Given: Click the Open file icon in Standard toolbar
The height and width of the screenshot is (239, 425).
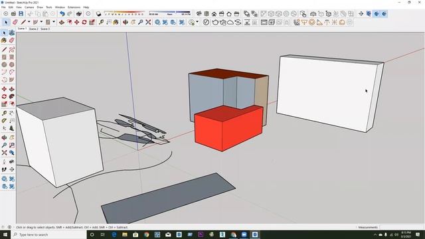Looking at the screenshot, I should pos(13,14).
